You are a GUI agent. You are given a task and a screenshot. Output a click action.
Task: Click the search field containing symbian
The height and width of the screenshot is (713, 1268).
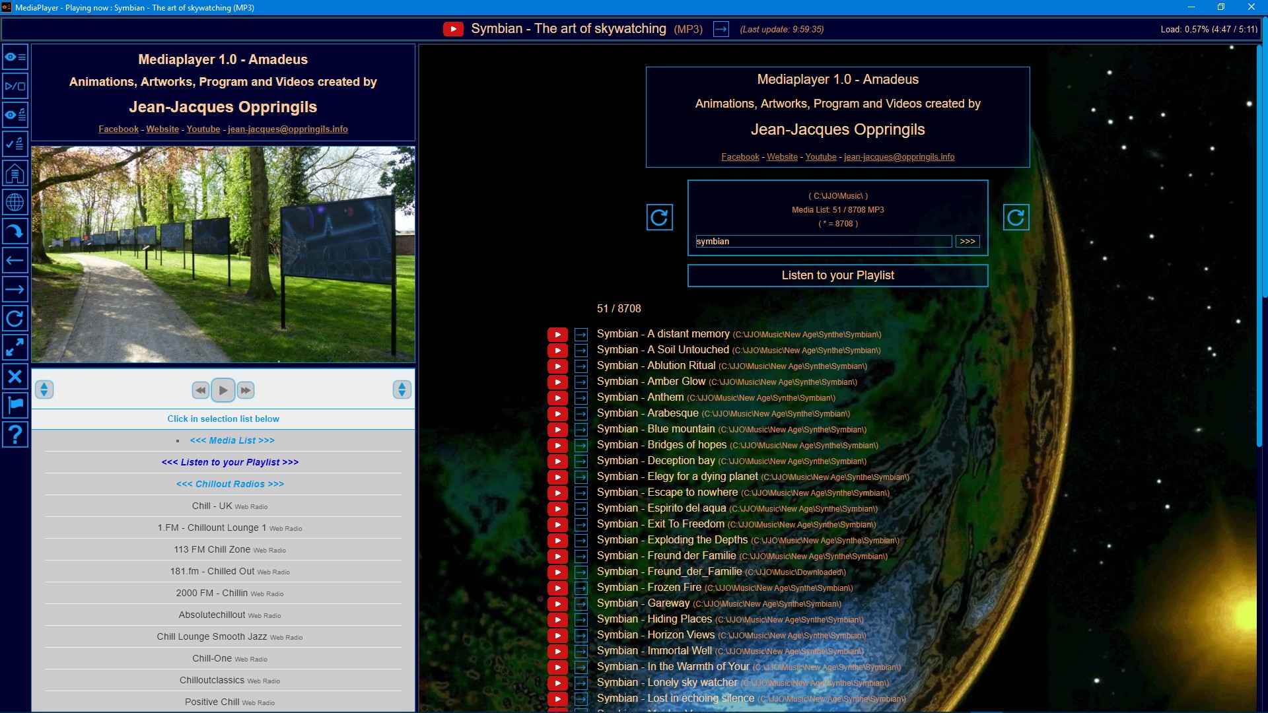tap(823, 241)
